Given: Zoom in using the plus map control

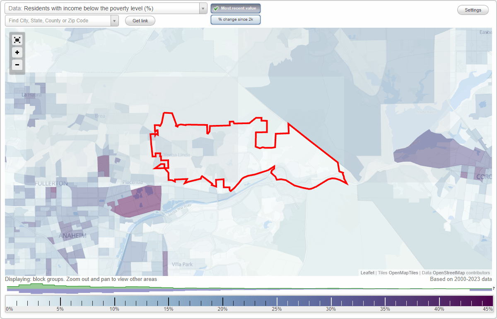Looking at the screenshot, I should click(17, 53).
